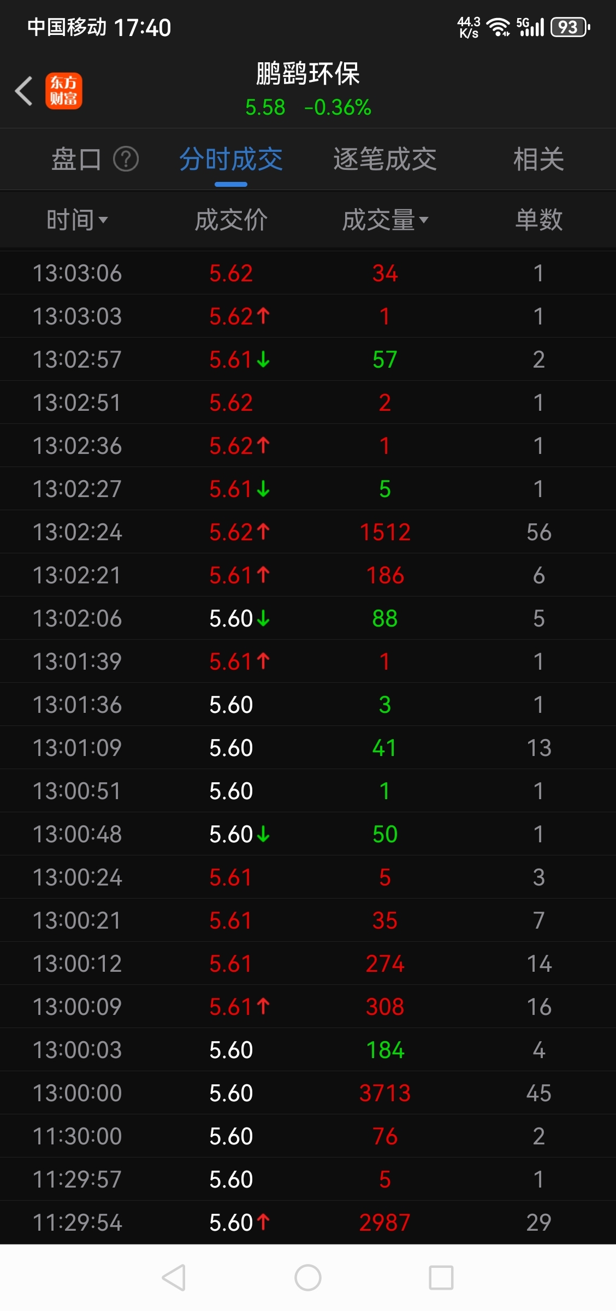Tap volume 2987 in 11:29:54 row
The image size is (616, 1311).
[x=385, y=1223]
